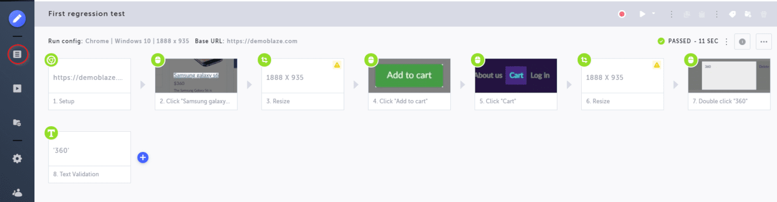This screenshot has width=777, height=202.
Task: Open the runs play icon in sidebar
Action: [17, 88]
